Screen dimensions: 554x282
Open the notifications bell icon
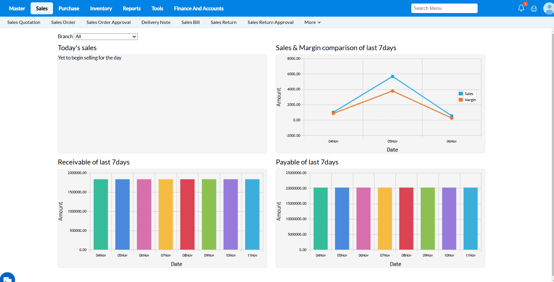521,8
